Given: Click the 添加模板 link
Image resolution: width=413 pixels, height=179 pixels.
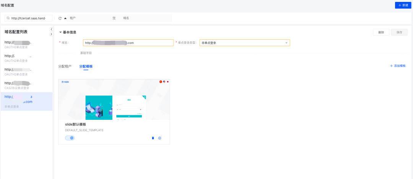Looking at the screenshot, I should [398, 66].
